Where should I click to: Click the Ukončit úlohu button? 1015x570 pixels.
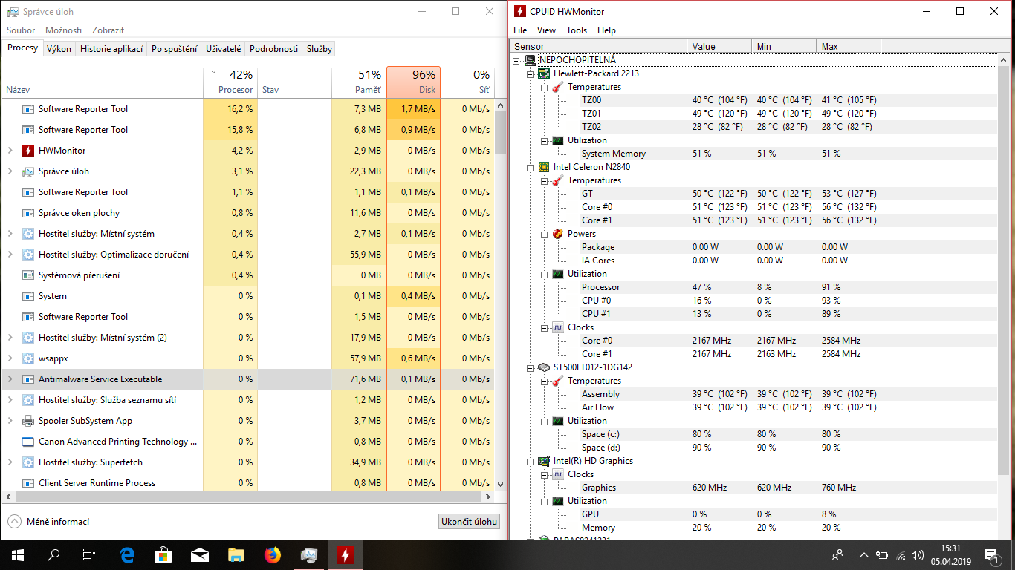pos(469,522)
